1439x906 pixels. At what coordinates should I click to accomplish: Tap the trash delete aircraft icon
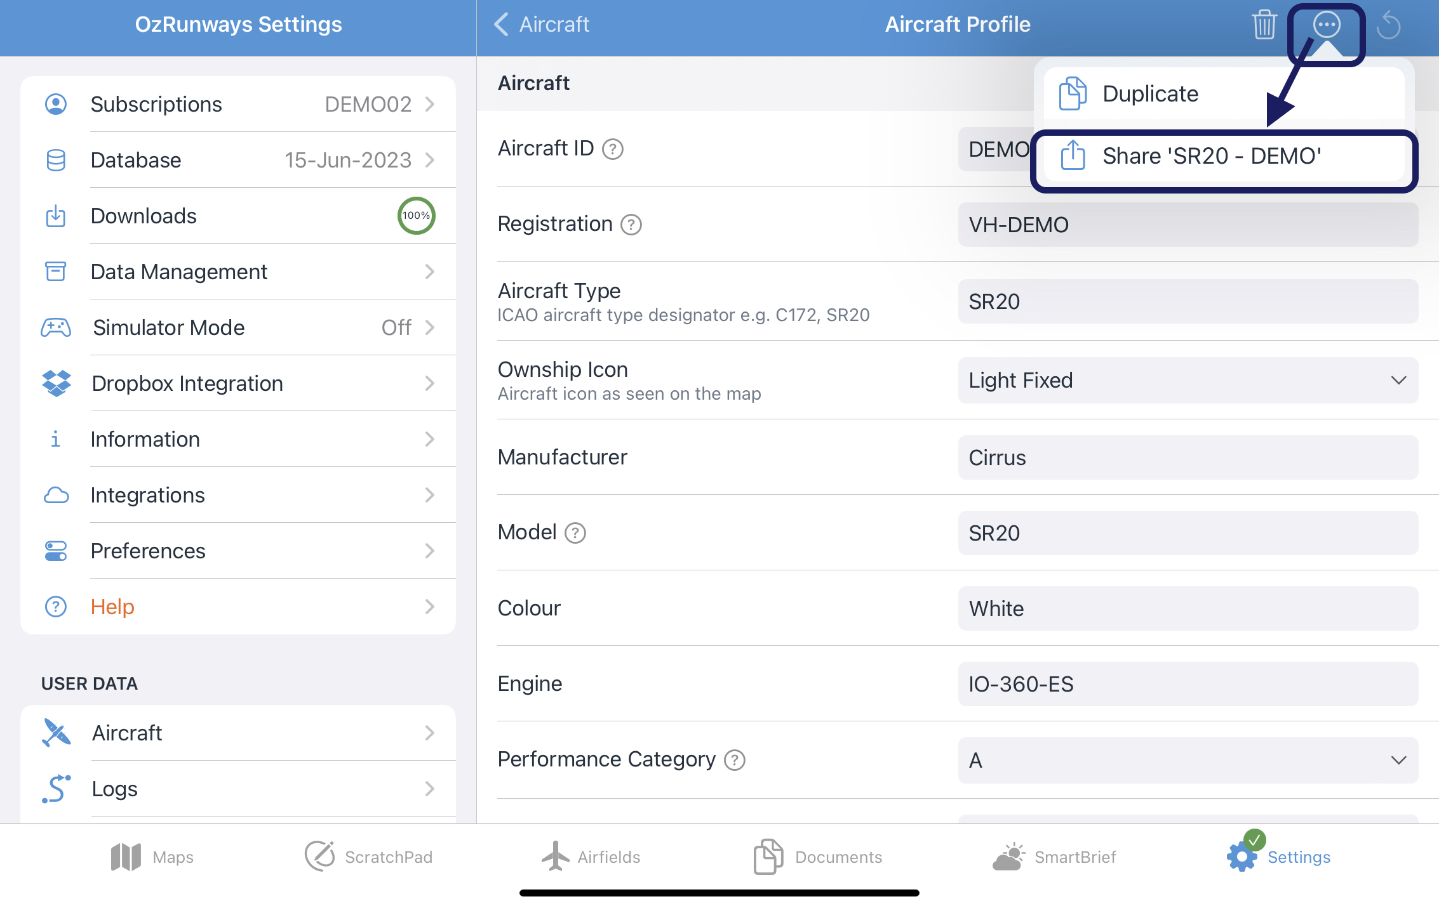1264,25
